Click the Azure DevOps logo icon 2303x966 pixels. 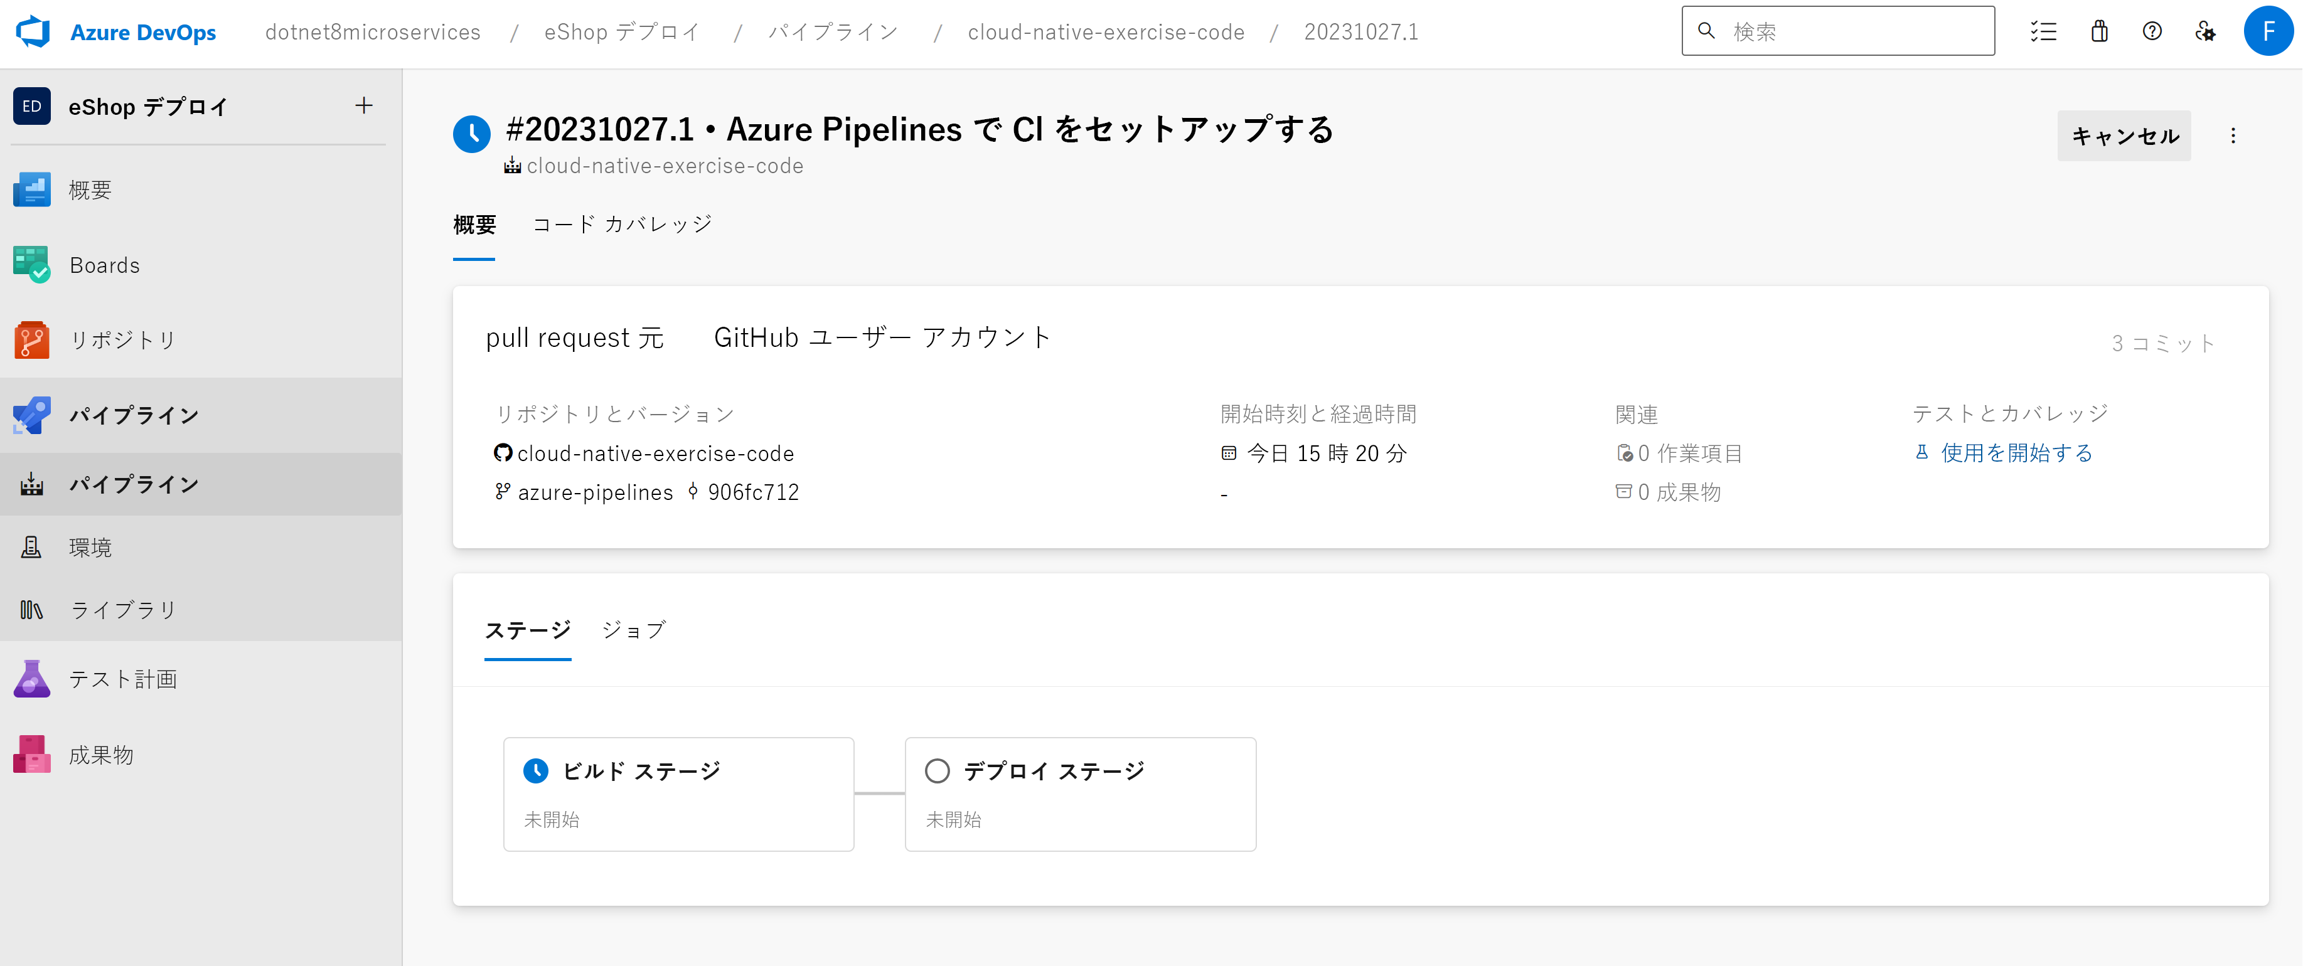[x=33, y=32]
